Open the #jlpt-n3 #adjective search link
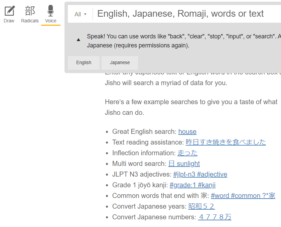The height and width of the screenshot is (227, 281). coord(200,174)
